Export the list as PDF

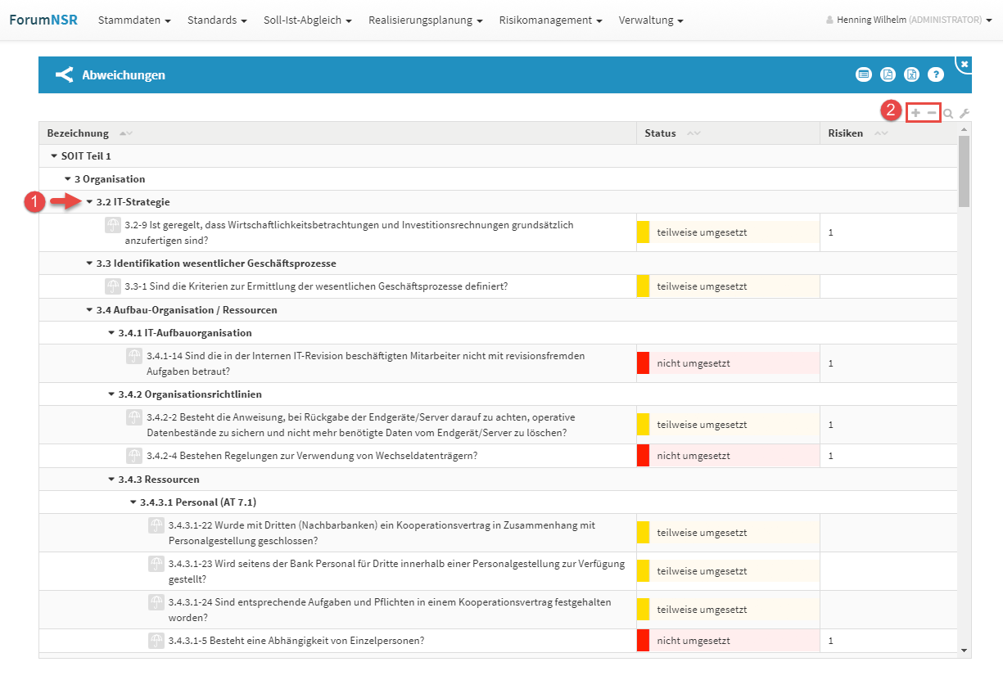point(888,74)
